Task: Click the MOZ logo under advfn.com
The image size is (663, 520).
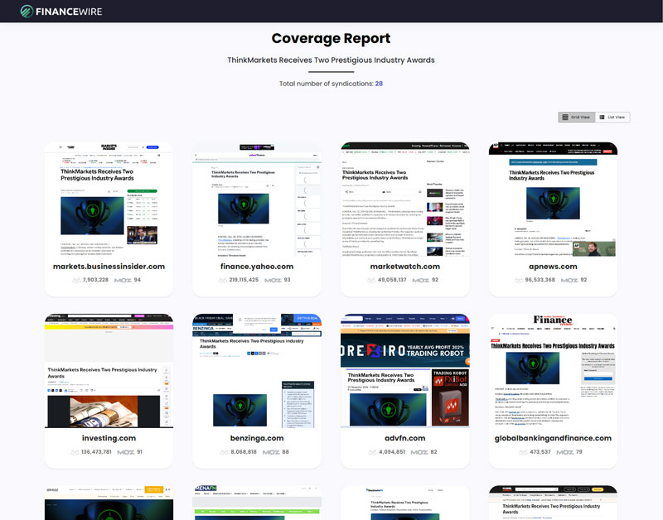Action: point(419,452)
